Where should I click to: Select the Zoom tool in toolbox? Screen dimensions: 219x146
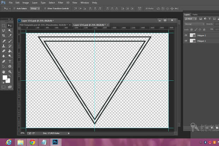(10, 72)
